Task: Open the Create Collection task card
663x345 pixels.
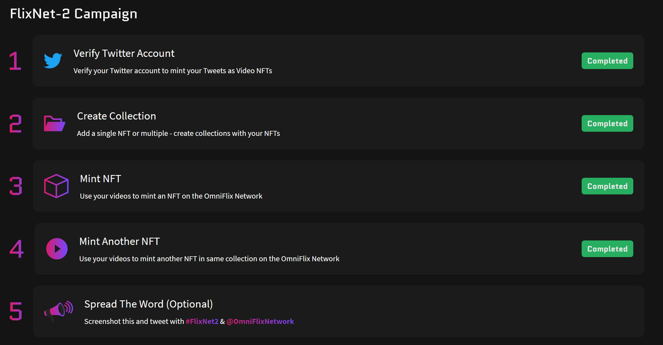Action: pyautogui.click(x=331, y=123)
